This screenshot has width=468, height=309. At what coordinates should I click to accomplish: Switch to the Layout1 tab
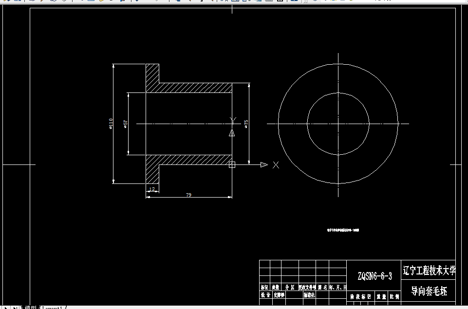point(53,307)
